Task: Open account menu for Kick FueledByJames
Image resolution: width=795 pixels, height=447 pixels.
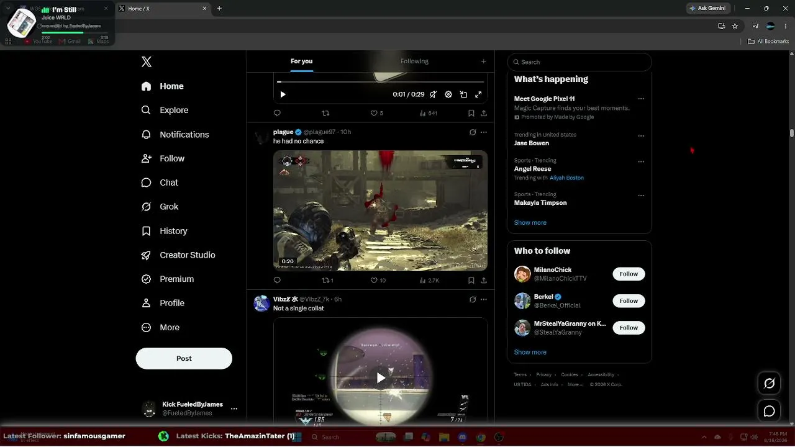Action: [234, 409]
